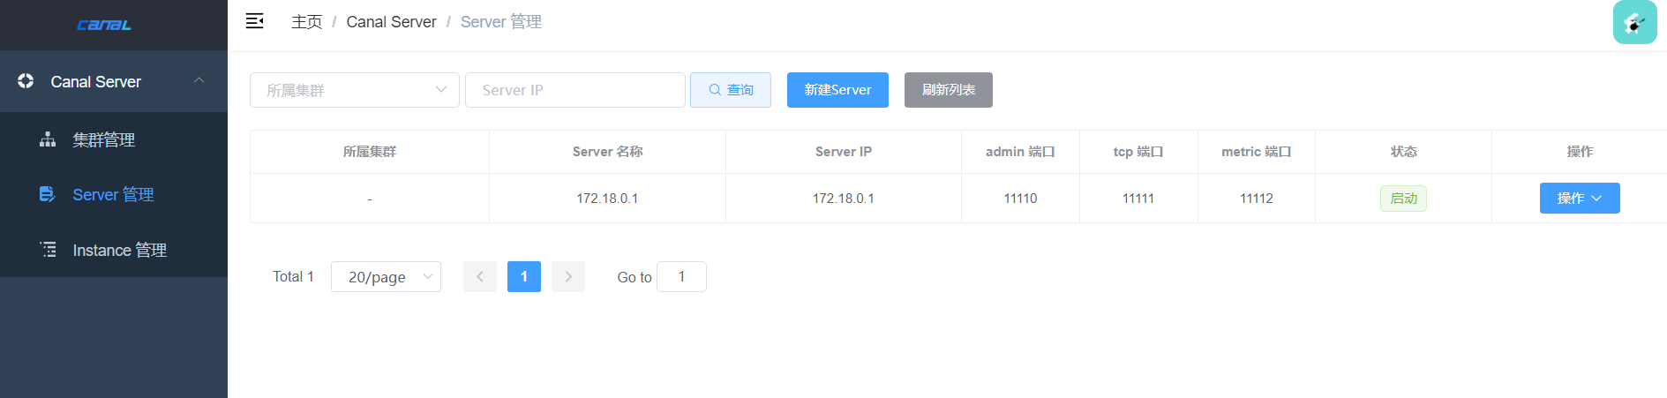Click the Canal Server breadcrumb
Viewport: 1667px width, 398px height.
[391, 21]
